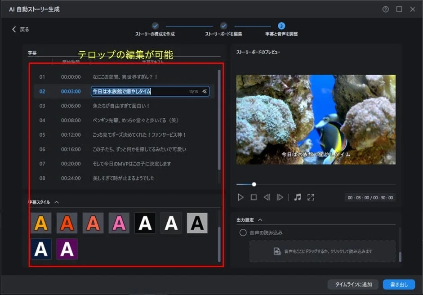Go to the ストーリーボードを編集 step
This screenshot has height=295, width=423.
pyautogui.click(x=223, y=26)
